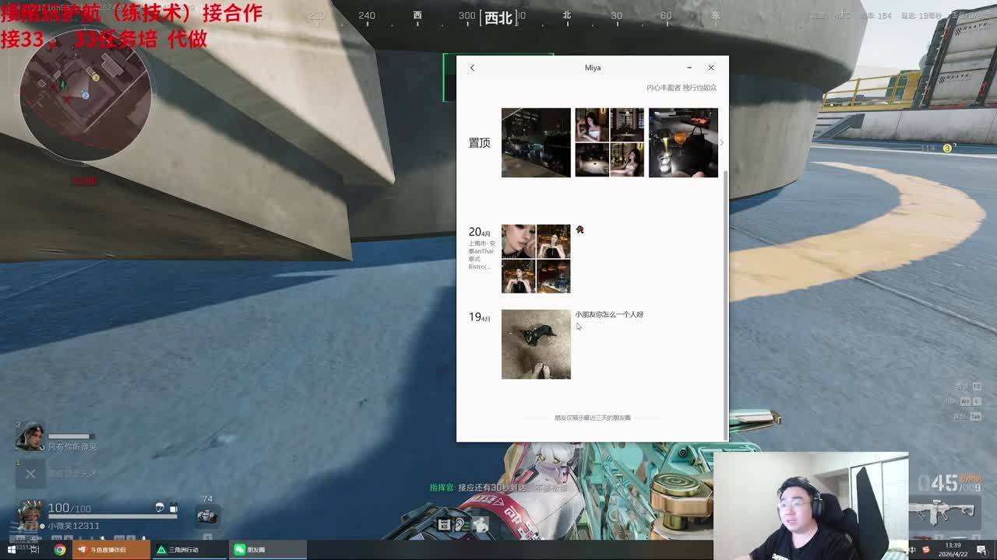Open the April 20 photo collage post
Screen dimensions: 997x560
pos(536,259)
